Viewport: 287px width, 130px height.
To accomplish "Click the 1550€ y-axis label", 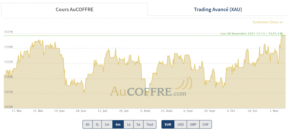I will 9,47.
